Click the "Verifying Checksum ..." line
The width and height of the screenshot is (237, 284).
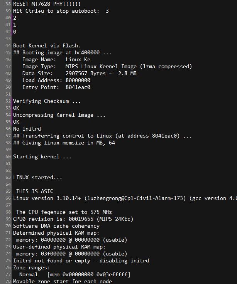(x=47, y=101)
